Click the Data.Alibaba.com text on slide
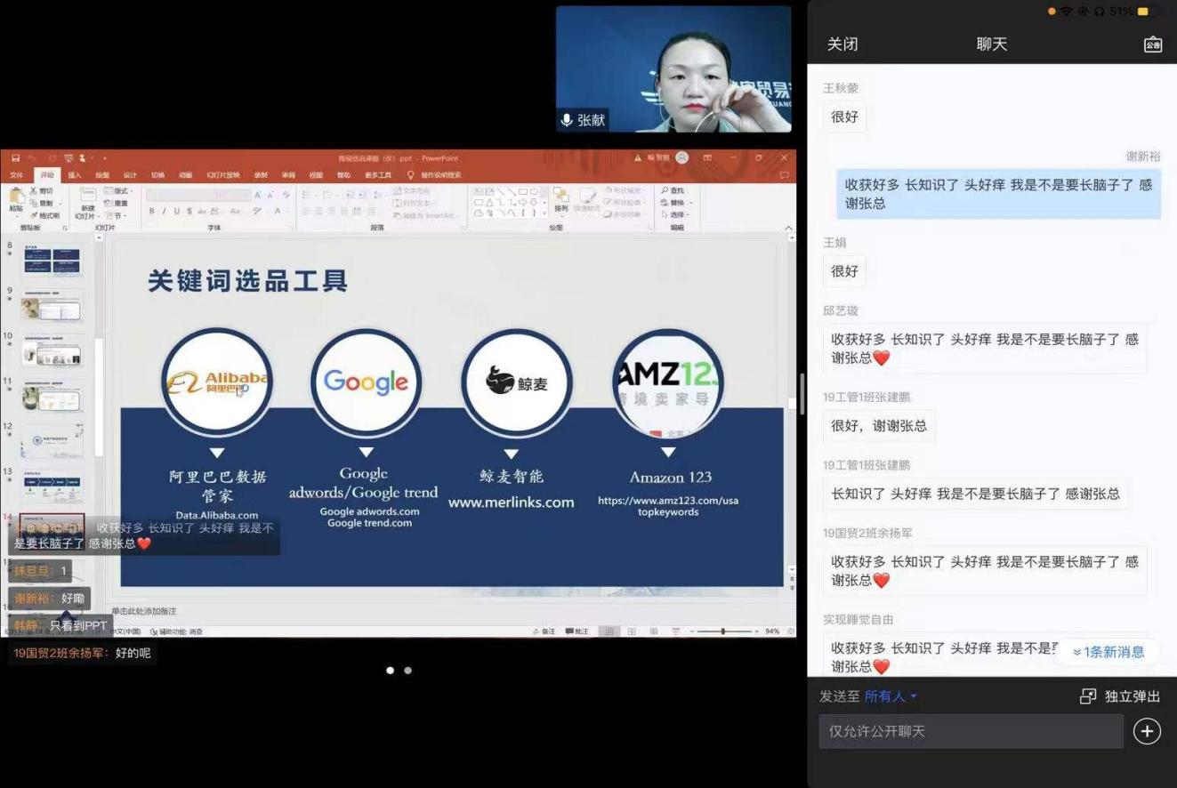The height and width of the screenshot is (788, 1177). tap(217, 515)
